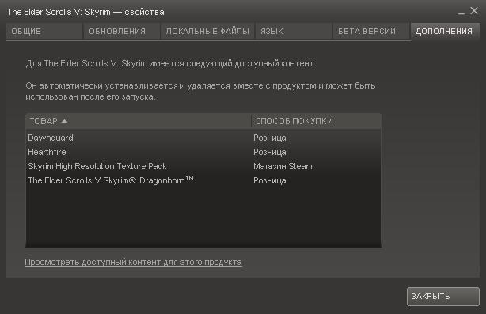Click Розница value in the Dragonborn row
The image size is (486, 314).
270,180
